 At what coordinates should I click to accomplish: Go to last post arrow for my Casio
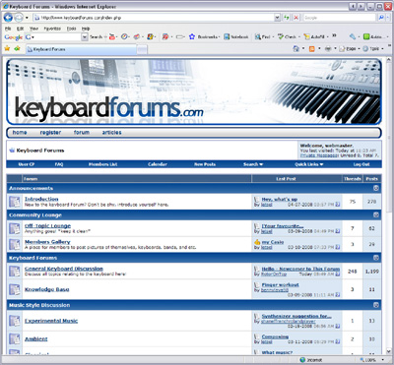tap(338, 247)
